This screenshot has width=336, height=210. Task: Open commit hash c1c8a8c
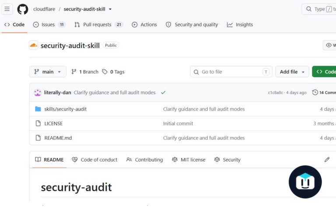[275, 93]
